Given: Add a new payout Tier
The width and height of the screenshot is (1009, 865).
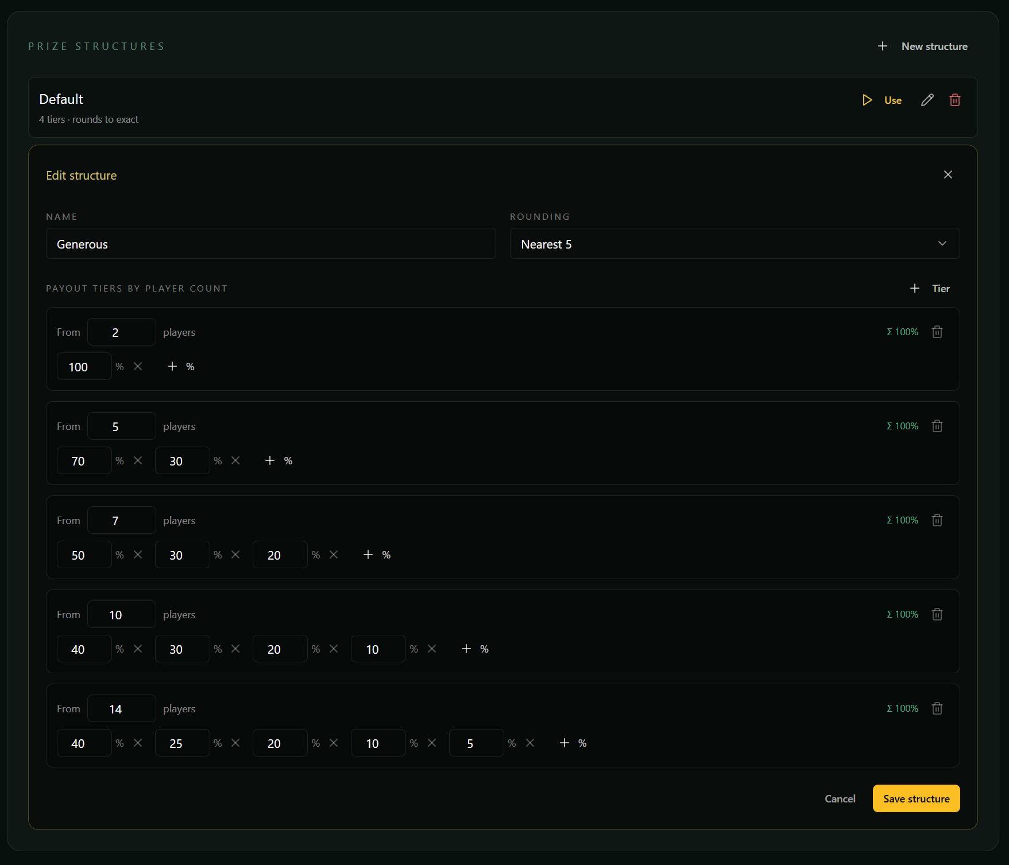Looking at the screenshot, I should (x=930, y=288).
